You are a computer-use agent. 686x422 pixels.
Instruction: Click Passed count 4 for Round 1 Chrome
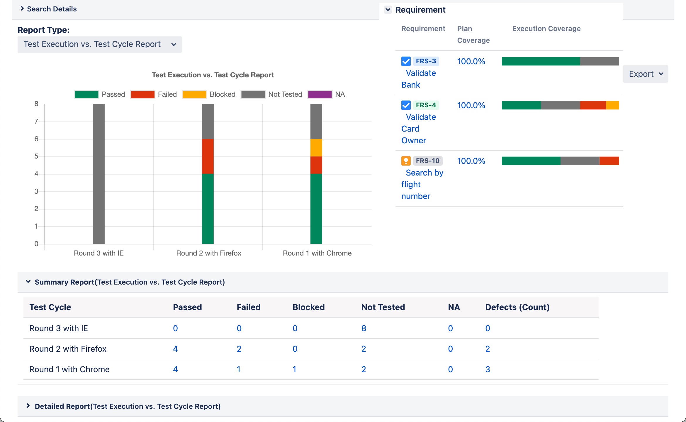pyautogui.click(x=175, y=369)
